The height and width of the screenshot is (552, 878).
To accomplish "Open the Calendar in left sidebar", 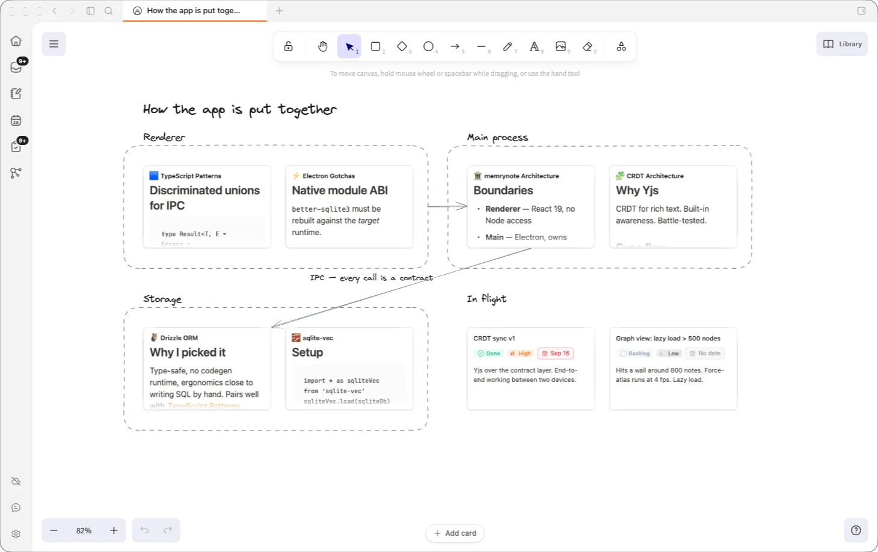I will [16, 120].
